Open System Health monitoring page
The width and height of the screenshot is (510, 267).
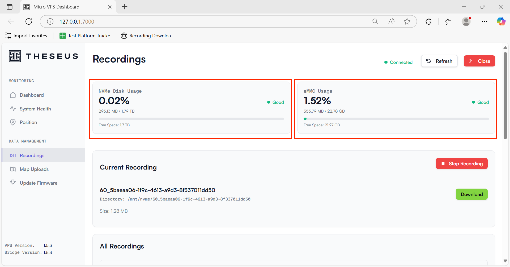[x=35, y=109]
